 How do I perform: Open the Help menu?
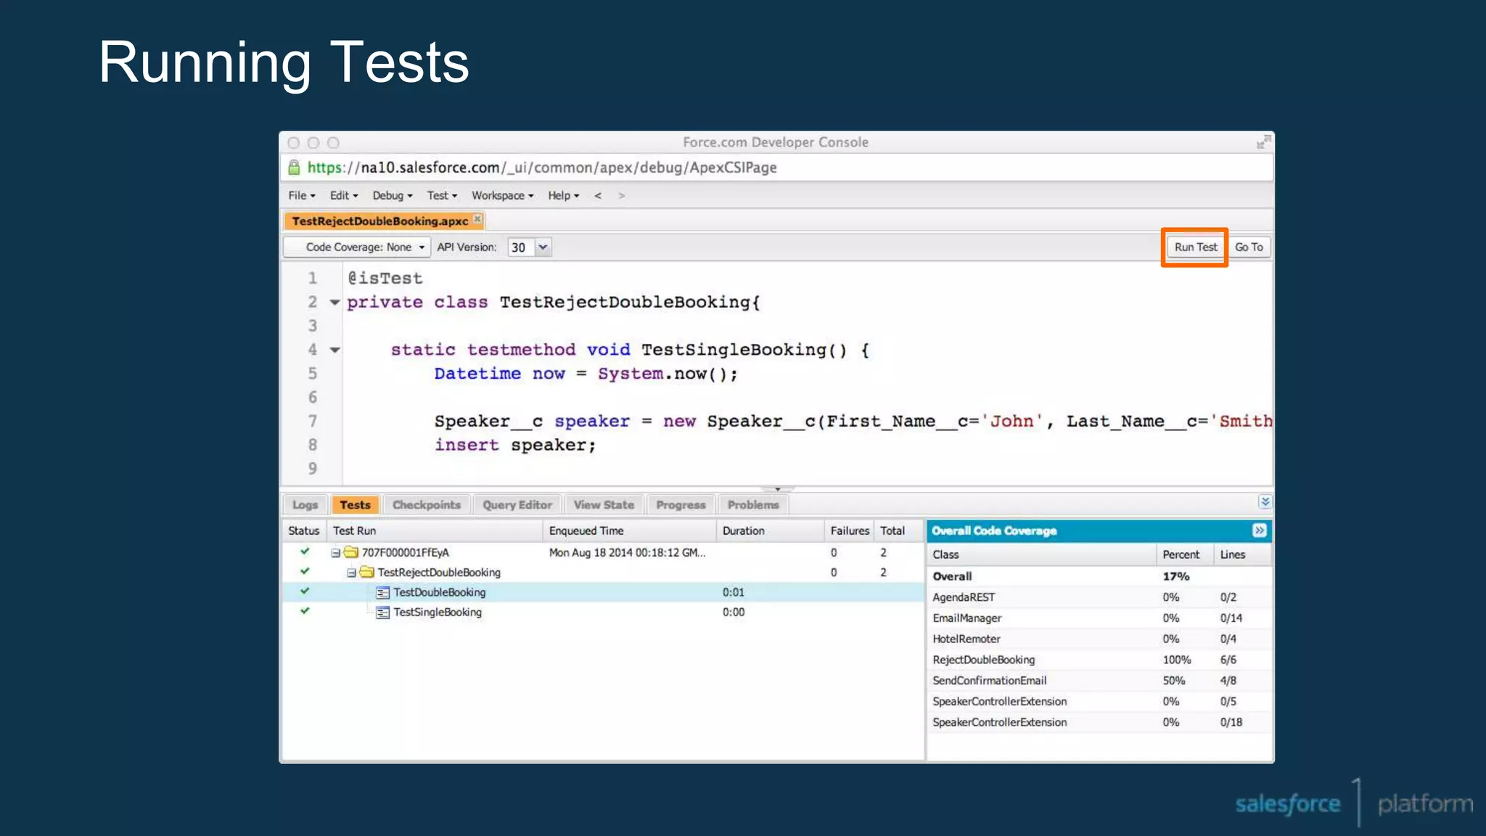pyautogui.click(x=564, y=195)
